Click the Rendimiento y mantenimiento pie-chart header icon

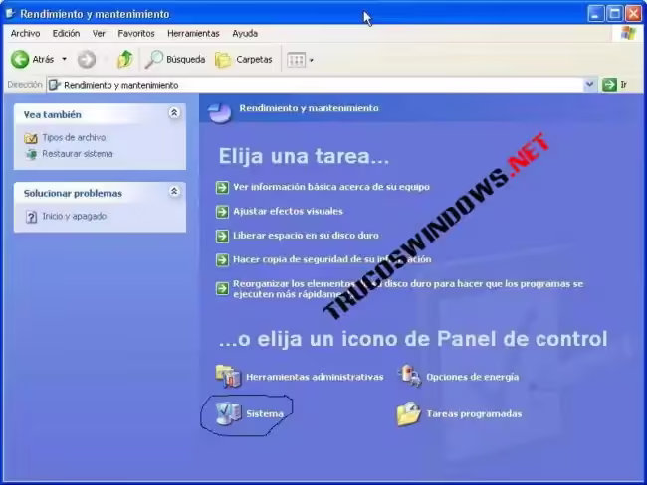click(220, 112)
